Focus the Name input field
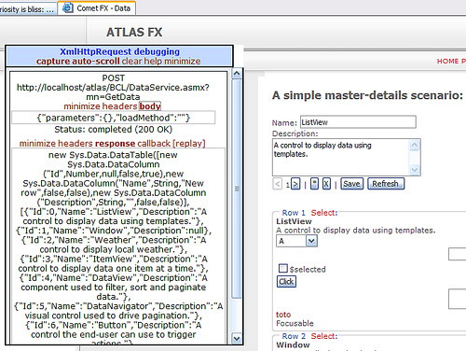The width and height of the screenshot is (466, 351). tap(358, 122)
